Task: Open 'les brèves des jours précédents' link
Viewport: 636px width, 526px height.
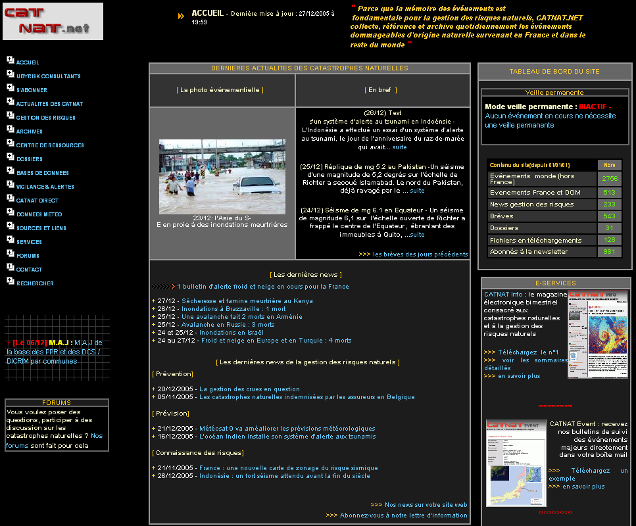Action: point(420,254)
